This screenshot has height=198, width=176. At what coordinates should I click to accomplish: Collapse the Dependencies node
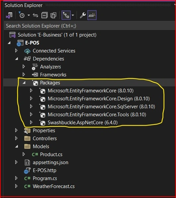[17, 59]
